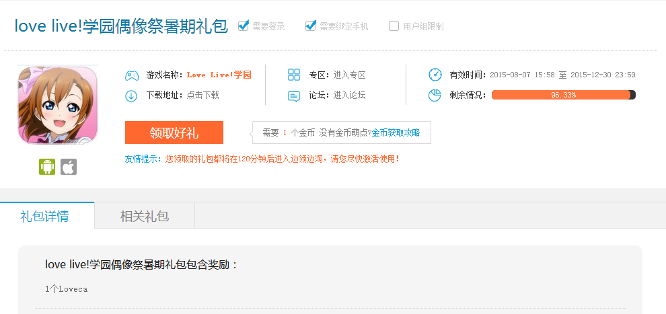
Task: Click the 友情提示 notice text
Action: [x=262, y=159]
